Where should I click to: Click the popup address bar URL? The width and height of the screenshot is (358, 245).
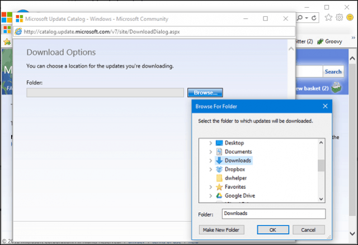[x=102, y=32]
